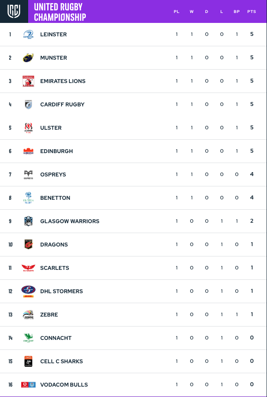This screenshot has height=397, width=267.
Task: Click the Scarlets red logo
Action: [x=28, y=268]
